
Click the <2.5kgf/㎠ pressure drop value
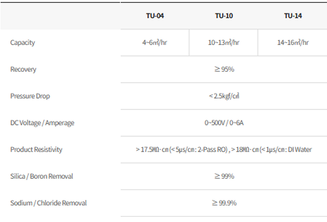224,96
